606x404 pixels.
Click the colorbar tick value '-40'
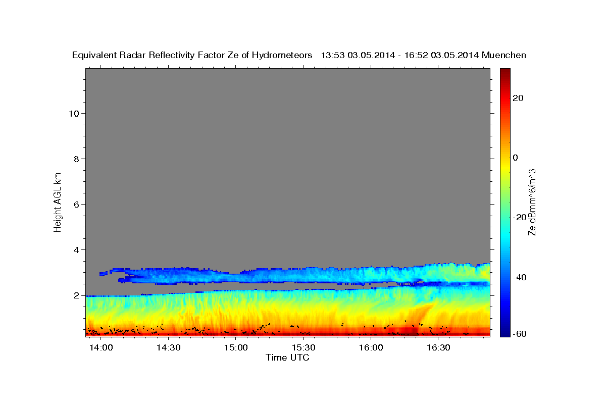[519, 277]
